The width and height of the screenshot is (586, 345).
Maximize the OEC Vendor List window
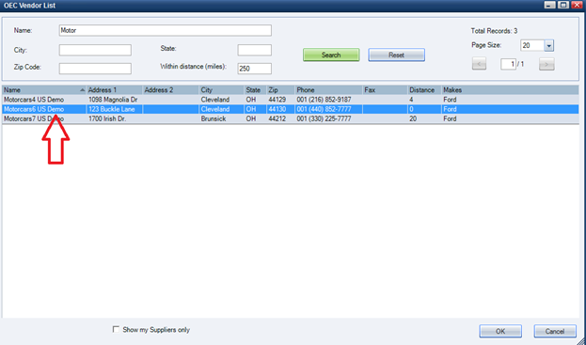pos(563,5)
